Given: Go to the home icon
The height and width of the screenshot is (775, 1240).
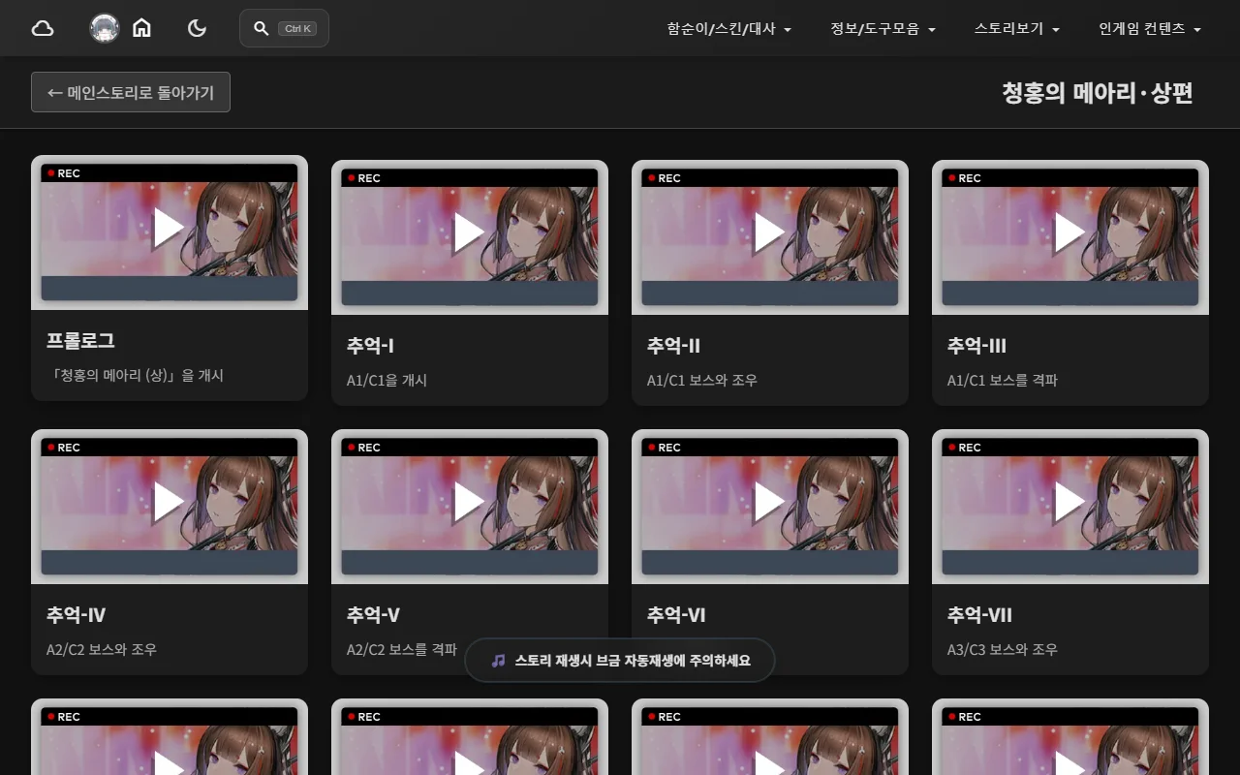Looking at the screenshot, I should tap(141, 28).
